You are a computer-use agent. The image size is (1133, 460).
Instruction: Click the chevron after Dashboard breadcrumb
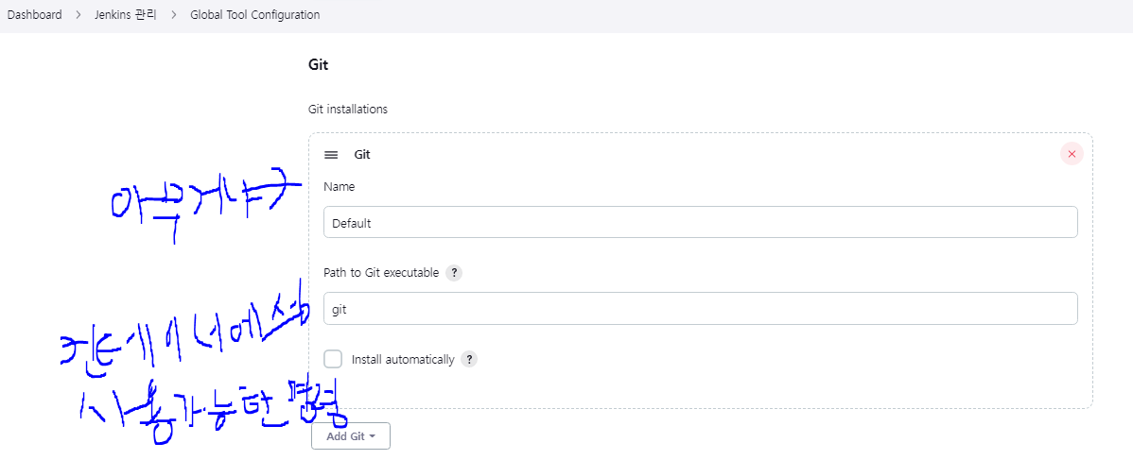click(78, 14)
